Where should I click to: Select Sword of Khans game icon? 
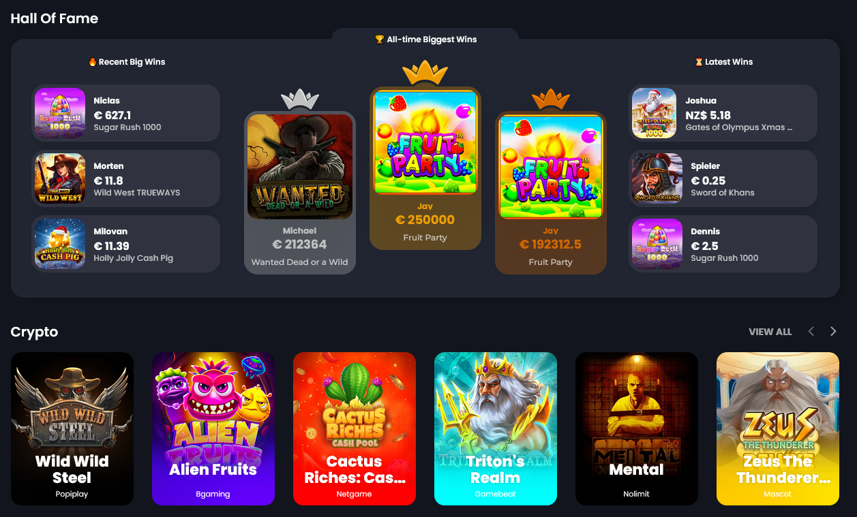657,178
